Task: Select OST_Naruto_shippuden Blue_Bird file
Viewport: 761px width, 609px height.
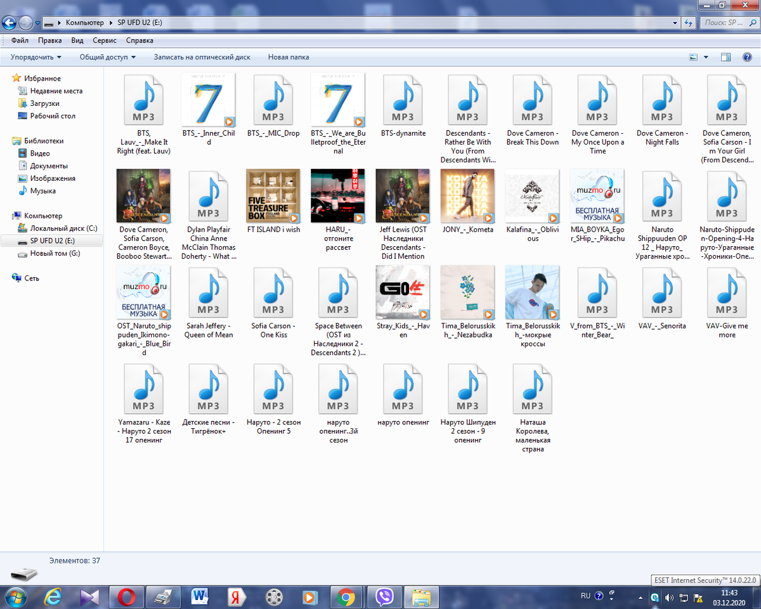Action: click(143, 311)
